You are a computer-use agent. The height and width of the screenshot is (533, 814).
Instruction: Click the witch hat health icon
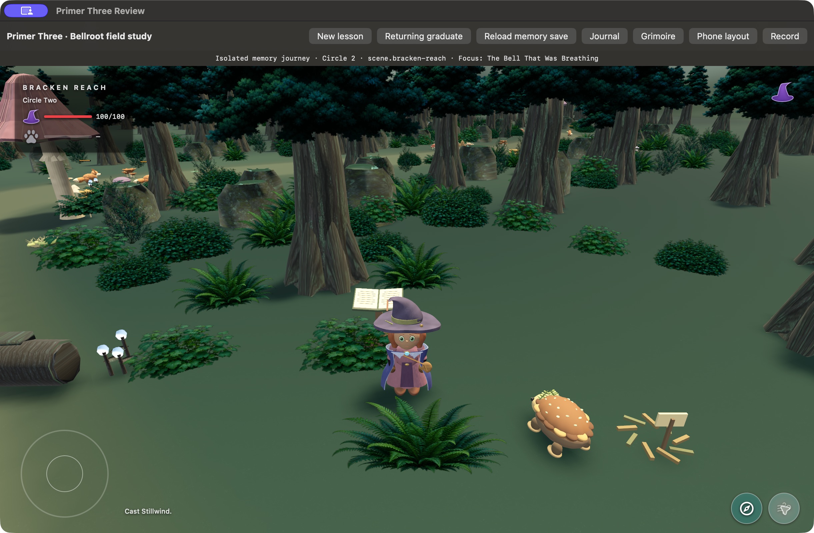[x=31, y=117]
